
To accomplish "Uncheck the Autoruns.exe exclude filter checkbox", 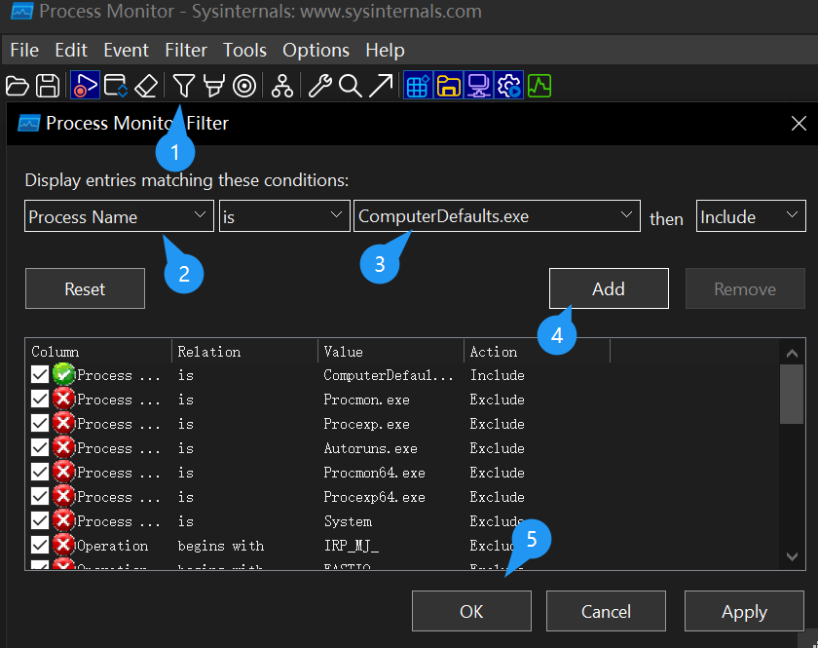I will [40, 447].
